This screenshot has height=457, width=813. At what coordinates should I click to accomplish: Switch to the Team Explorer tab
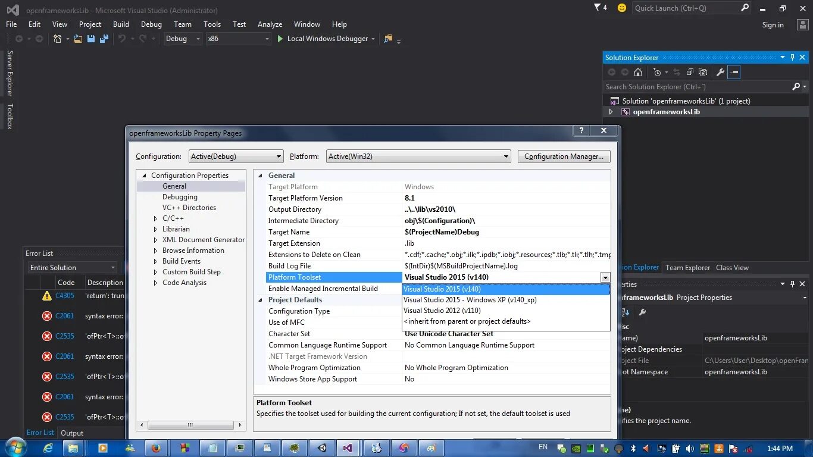click(687, 268)
